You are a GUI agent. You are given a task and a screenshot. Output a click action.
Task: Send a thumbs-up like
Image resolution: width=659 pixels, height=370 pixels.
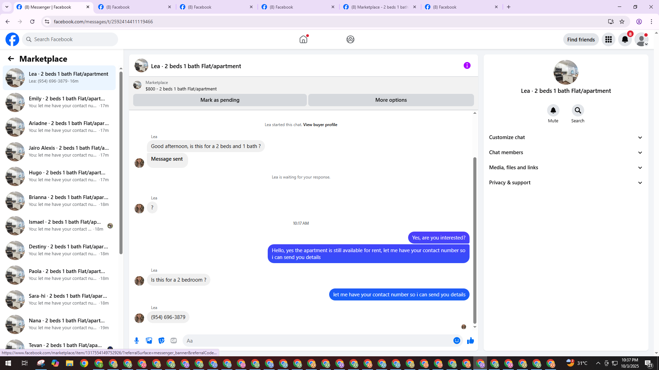tap(471, 341)
